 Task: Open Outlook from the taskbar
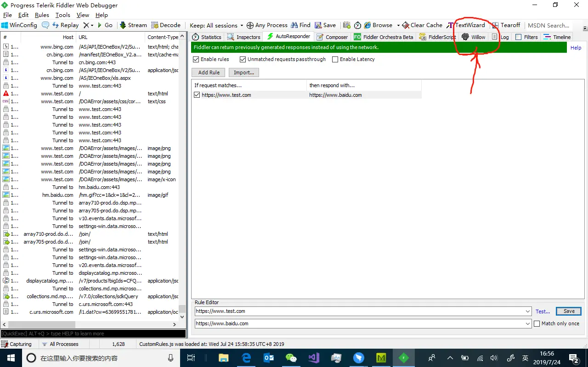pos(269,358)
